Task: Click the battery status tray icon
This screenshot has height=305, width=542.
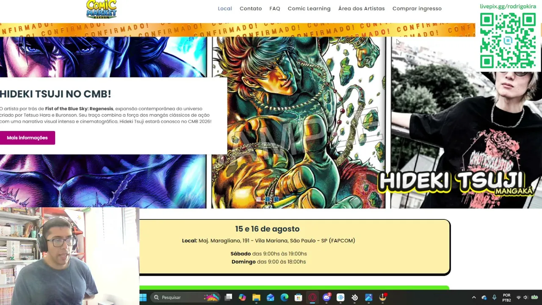Action: click(x=534, y=297)
